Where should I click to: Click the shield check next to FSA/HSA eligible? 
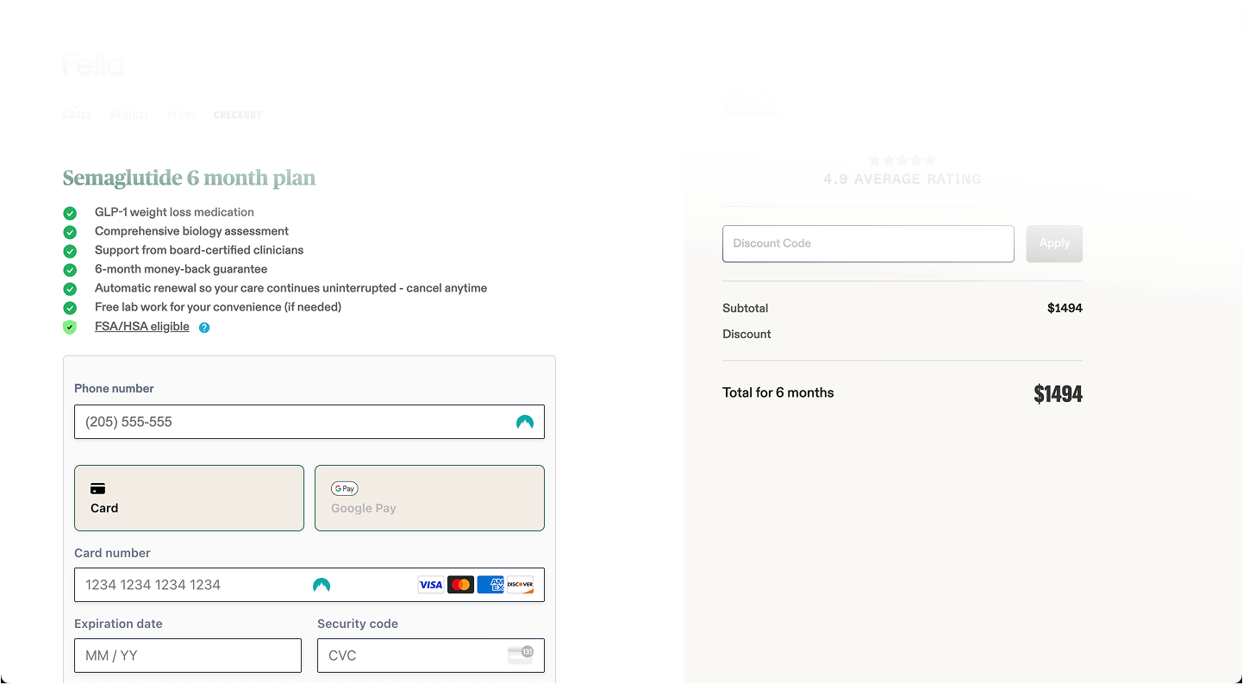[70, 327]
